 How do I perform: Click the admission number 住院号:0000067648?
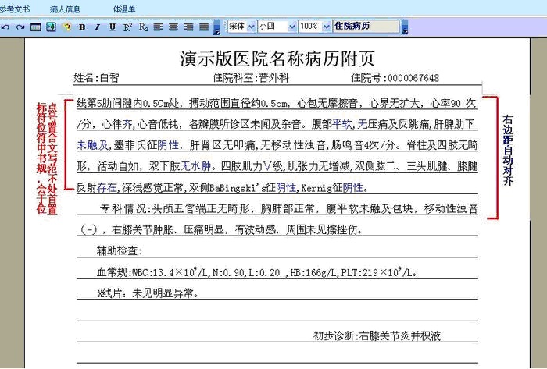(395, 77)
